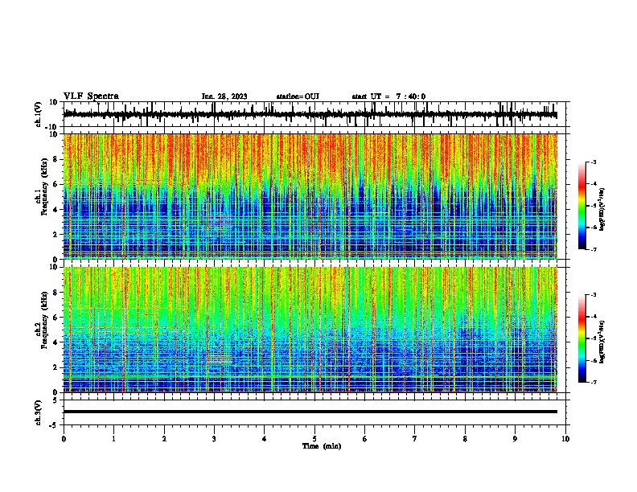Click the "8" kHz tick on ch.1 spectrogram axis
Viewport: 637px width, 492px height.
56,159
